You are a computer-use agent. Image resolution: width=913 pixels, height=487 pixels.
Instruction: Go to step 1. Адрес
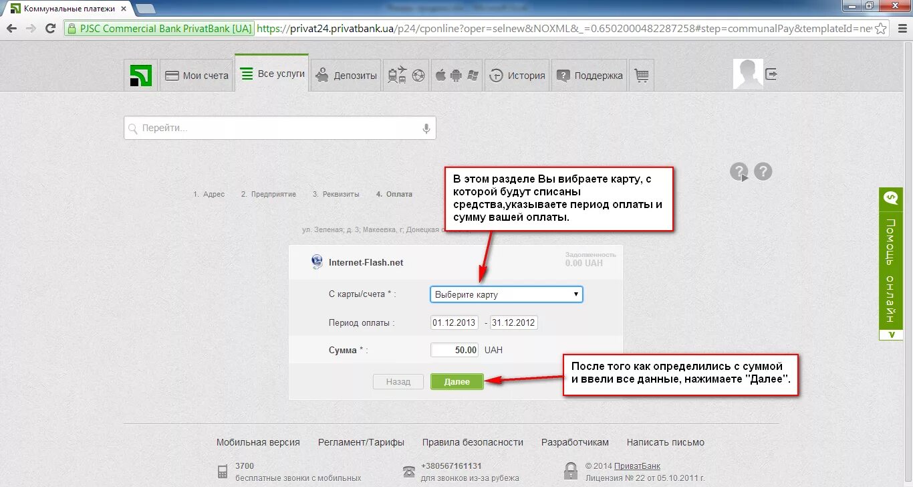(209, 194)
